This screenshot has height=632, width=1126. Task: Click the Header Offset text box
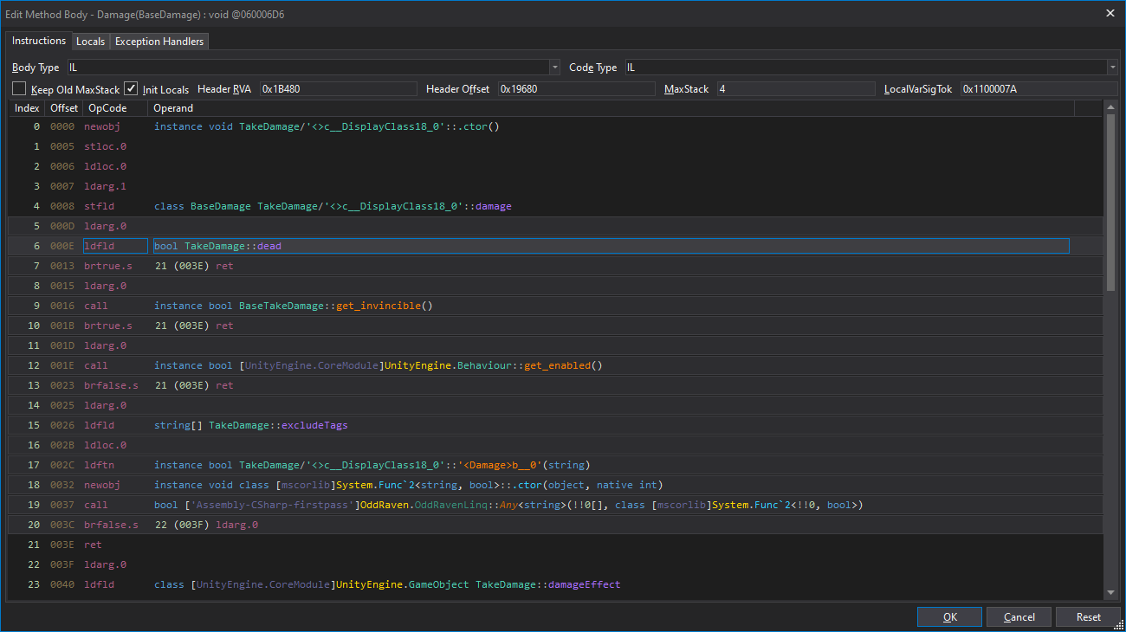point(575,89)
